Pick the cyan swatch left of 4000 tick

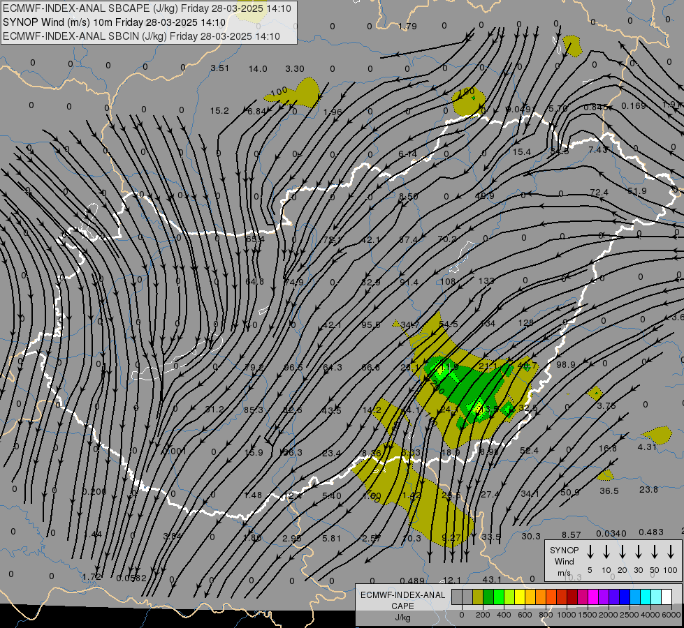point(646,597)
